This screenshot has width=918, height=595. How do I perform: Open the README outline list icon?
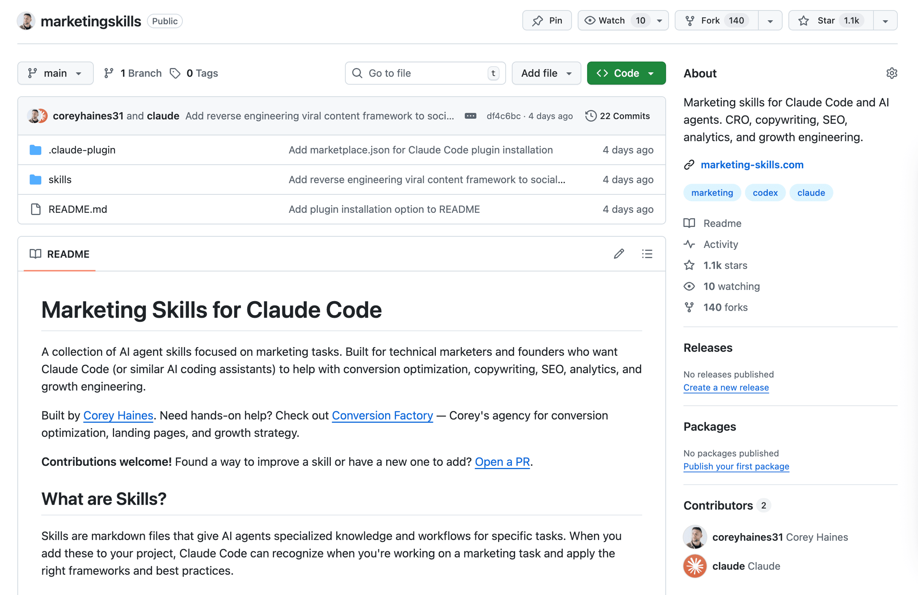[x=647, y=254]
